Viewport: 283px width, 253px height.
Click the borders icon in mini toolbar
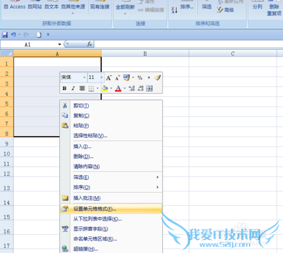click(91, 88)
